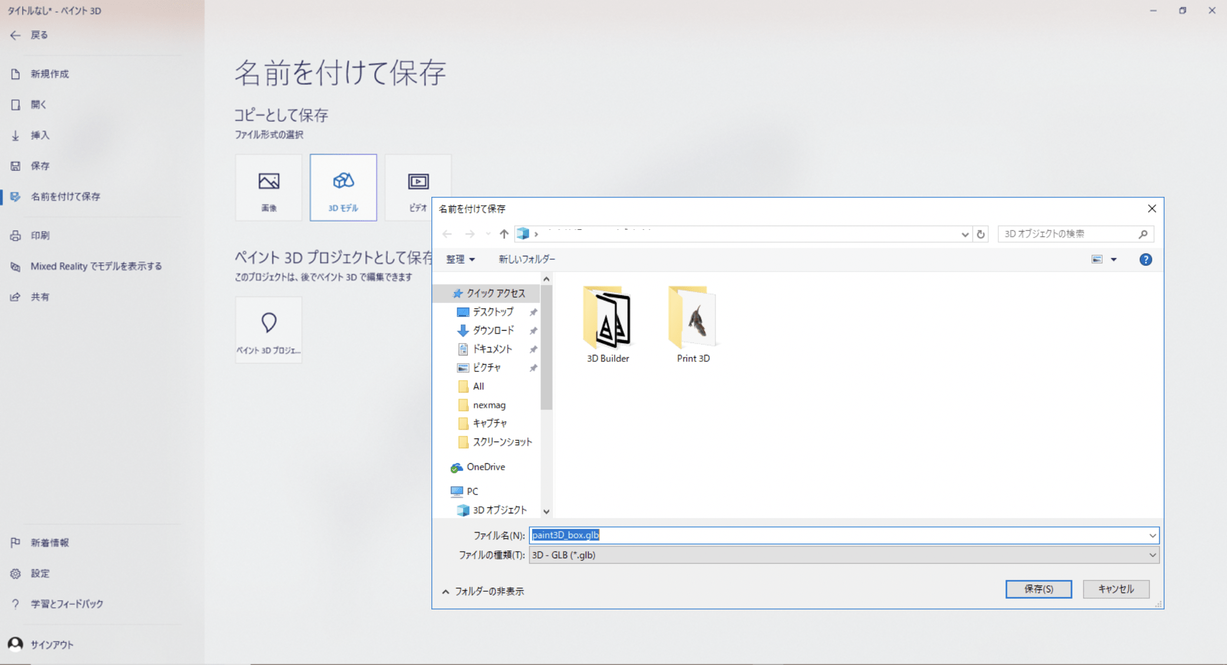Select the nexmag folder in tree
The width and height of the screenshot is (1227, 666).
[489, 405]
